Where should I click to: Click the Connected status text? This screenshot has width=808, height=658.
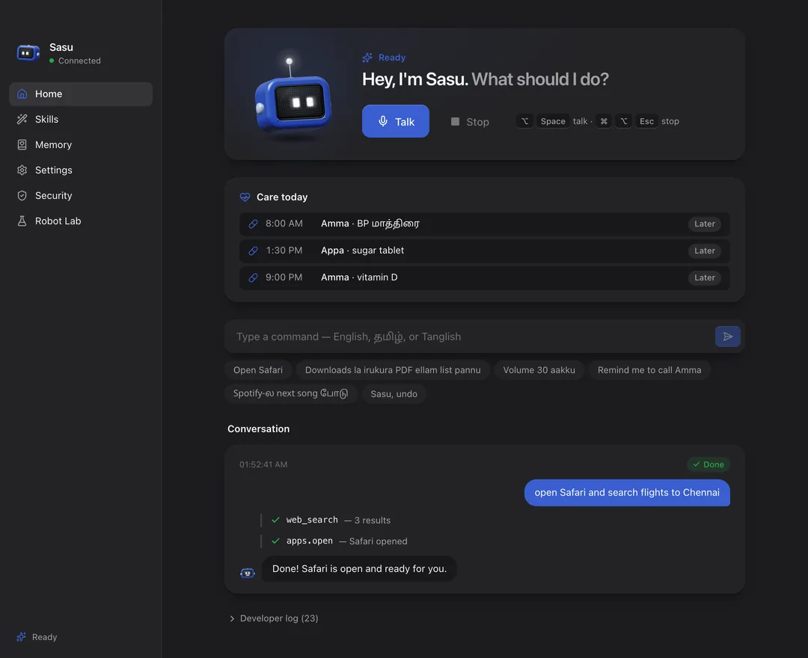79,61
